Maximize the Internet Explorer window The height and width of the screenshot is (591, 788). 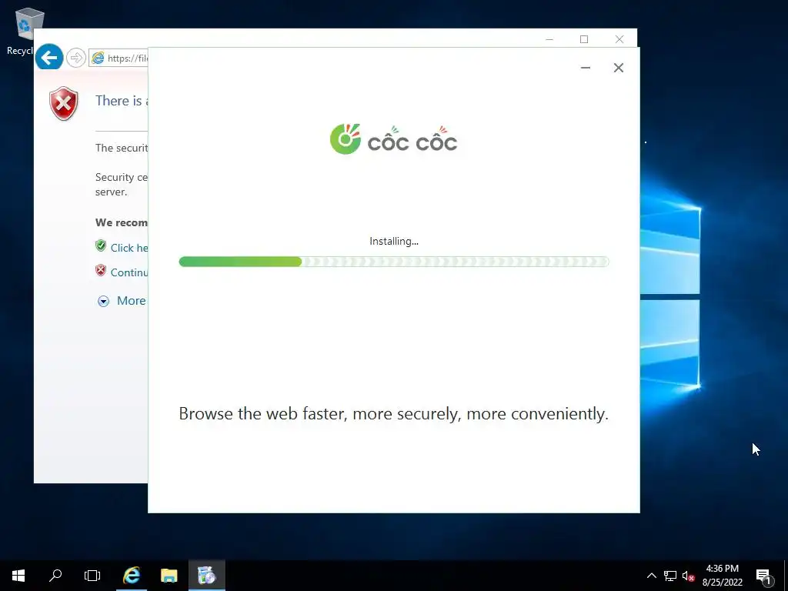point(584,39)
